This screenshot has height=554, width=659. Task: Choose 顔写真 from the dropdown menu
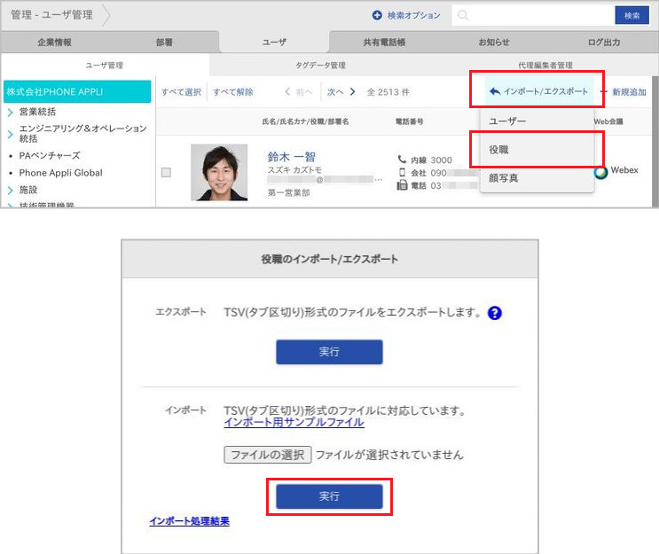click(537, 178)
